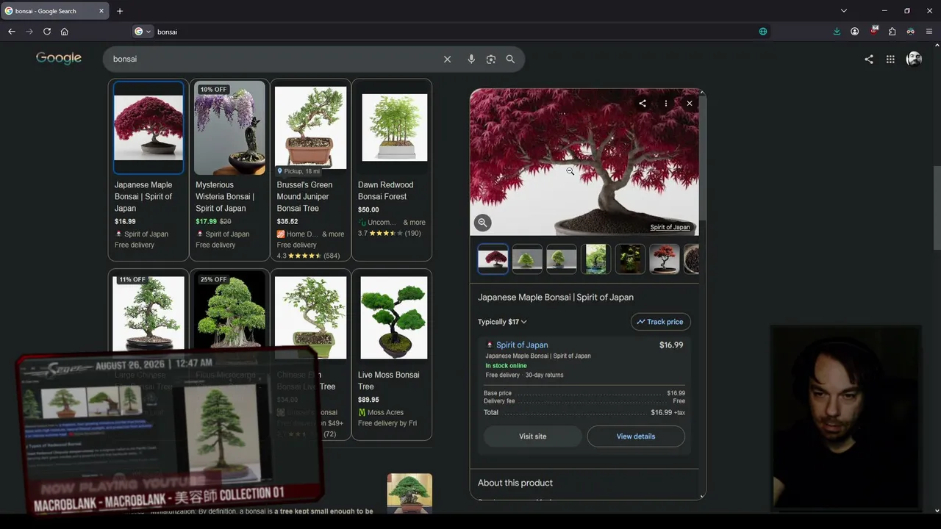Start a voice search with microphone
941x529 pixels.
(x=471, y=60)
